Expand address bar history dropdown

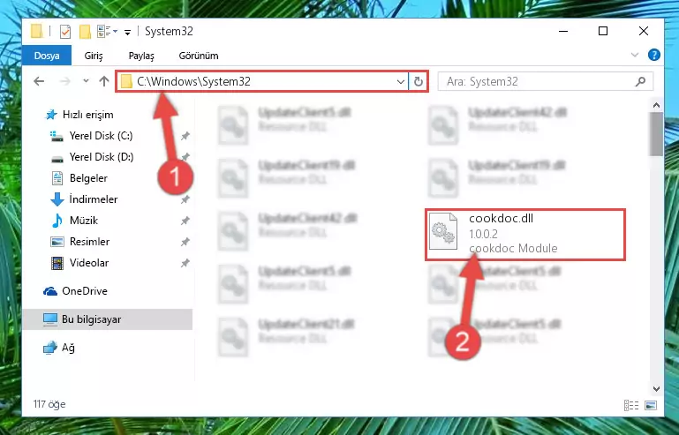tap(401, 81)
